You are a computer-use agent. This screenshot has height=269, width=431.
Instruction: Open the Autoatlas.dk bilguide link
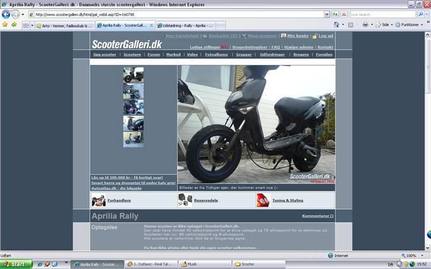pyautogui.click(x=116, y=188)
